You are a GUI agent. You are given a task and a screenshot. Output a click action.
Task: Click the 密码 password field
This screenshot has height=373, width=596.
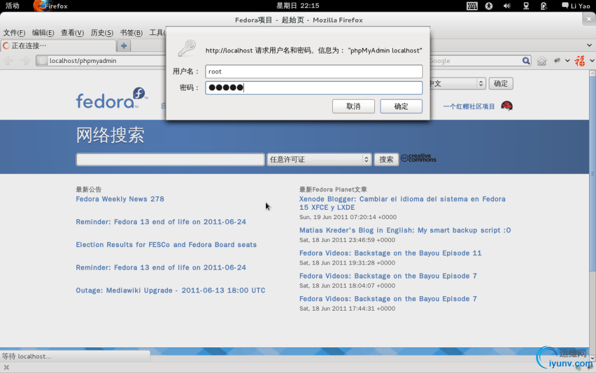314,87
